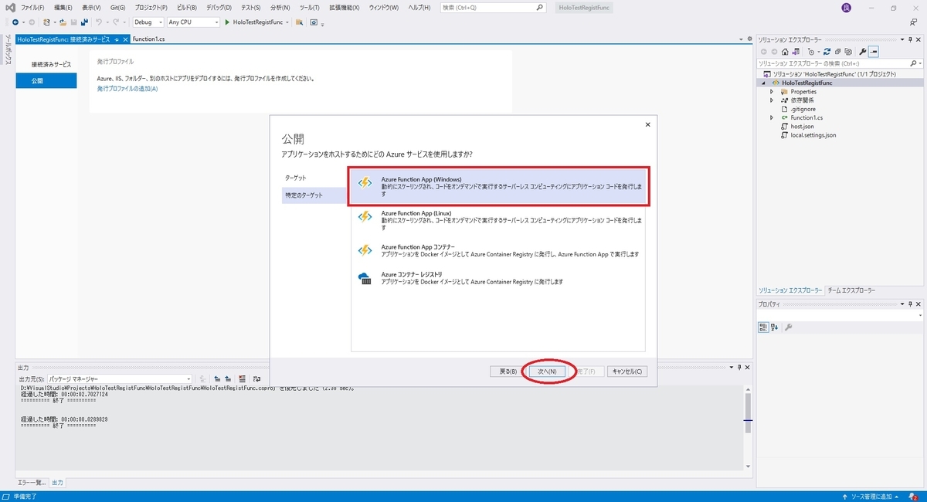This screenshot has width=927, height=502.
Task: Click the Clear All icon in Output panel
Action: pyautogui.click(x=242, y=379)
